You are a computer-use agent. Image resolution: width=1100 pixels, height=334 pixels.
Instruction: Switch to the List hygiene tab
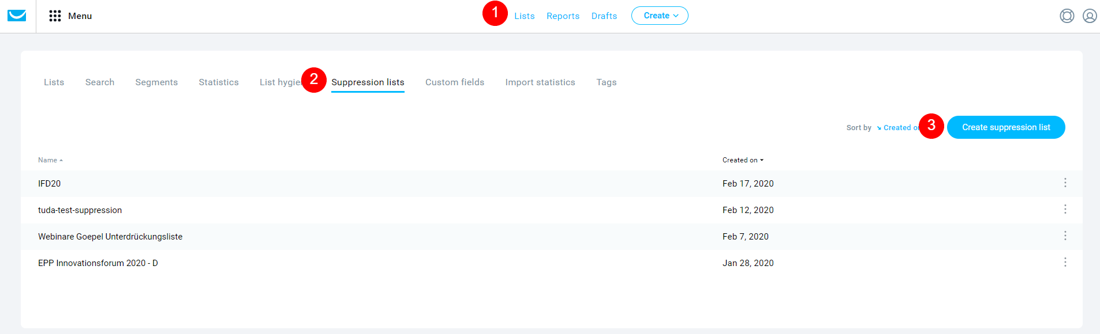click(280, 82)
